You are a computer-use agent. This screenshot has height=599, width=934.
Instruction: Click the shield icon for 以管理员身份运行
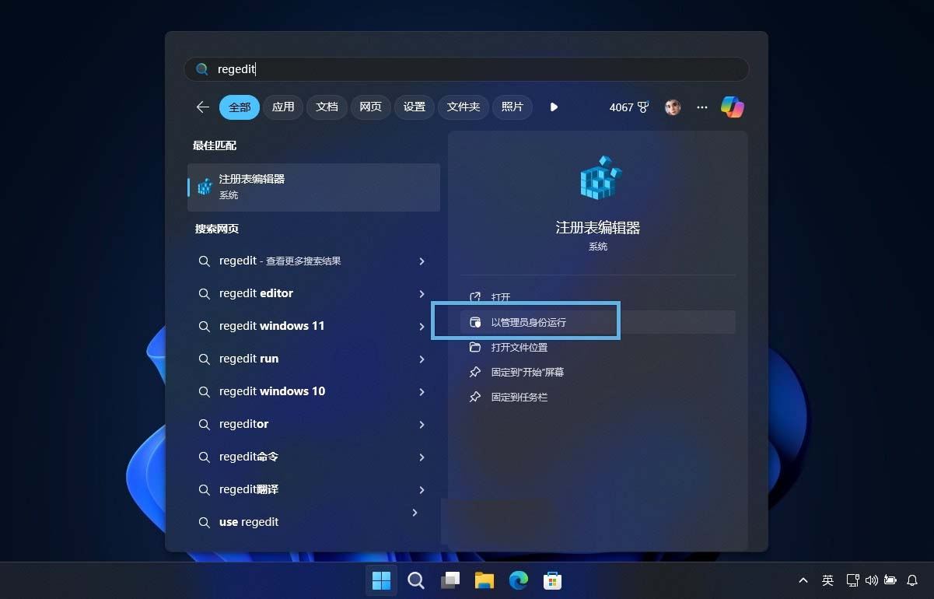[x=475, y=322]
